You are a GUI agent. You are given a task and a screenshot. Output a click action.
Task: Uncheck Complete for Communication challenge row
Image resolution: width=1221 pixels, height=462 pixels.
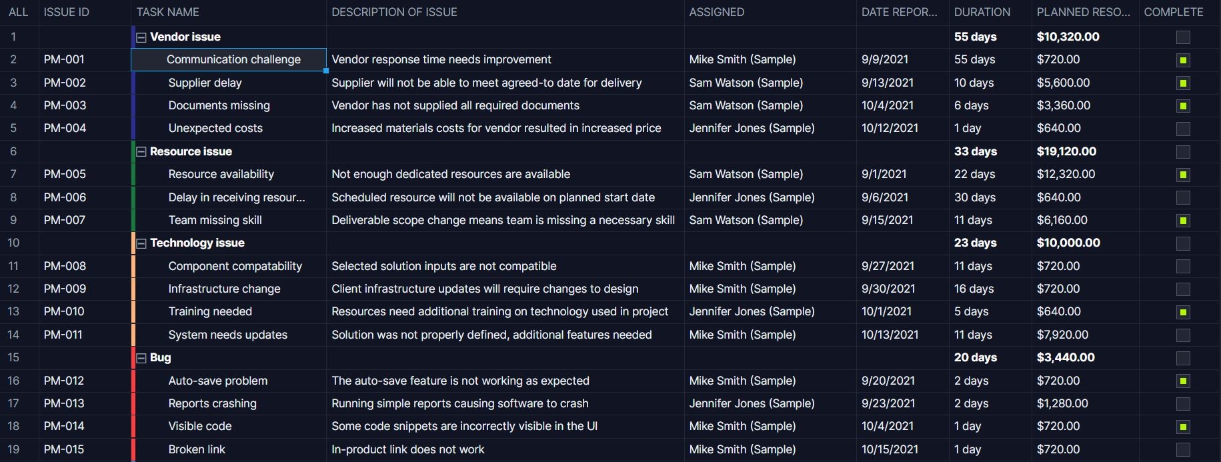tap(1183, 60)
